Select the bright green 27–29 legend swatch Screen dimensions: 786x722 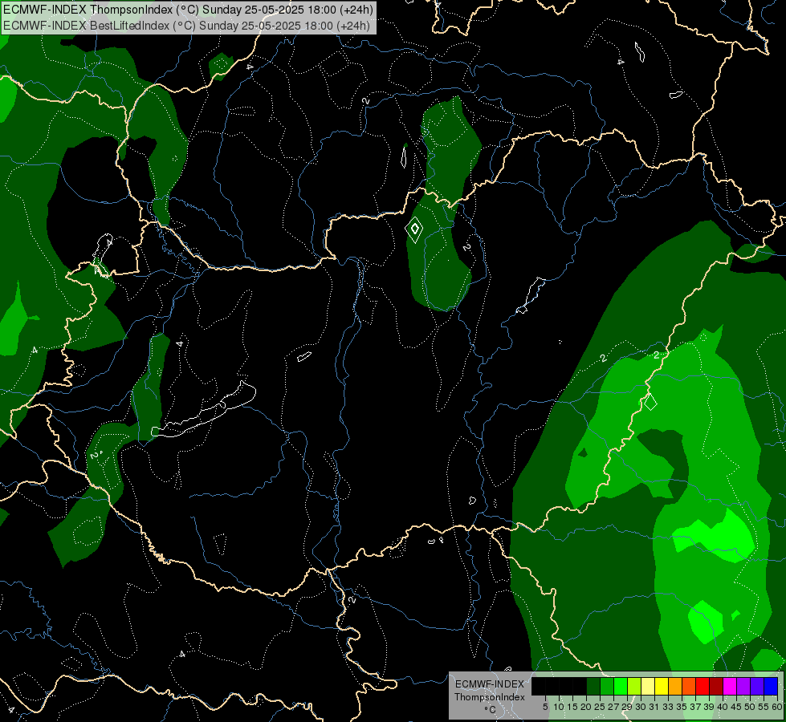(x=621, y=686)
